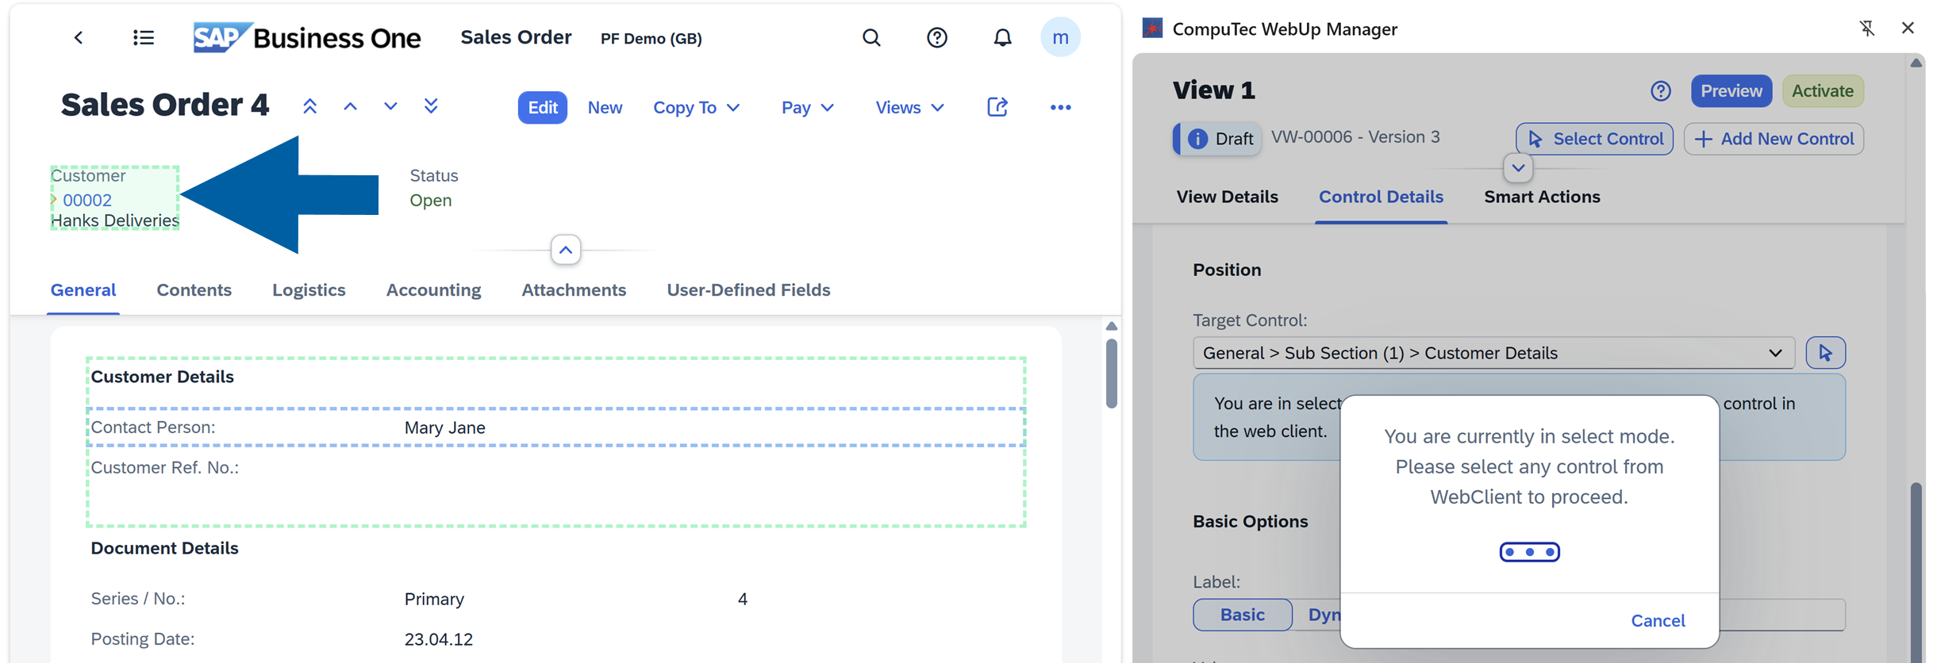Image resolution: width=1937 pixels, height=663 pixels.
Task: Jump to the first record
Action: pyautogui.click(x=310, y=106)
